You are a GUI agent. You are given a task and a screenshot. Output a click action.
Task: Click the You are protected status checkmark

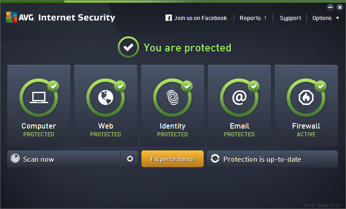[x=128, y=47]
